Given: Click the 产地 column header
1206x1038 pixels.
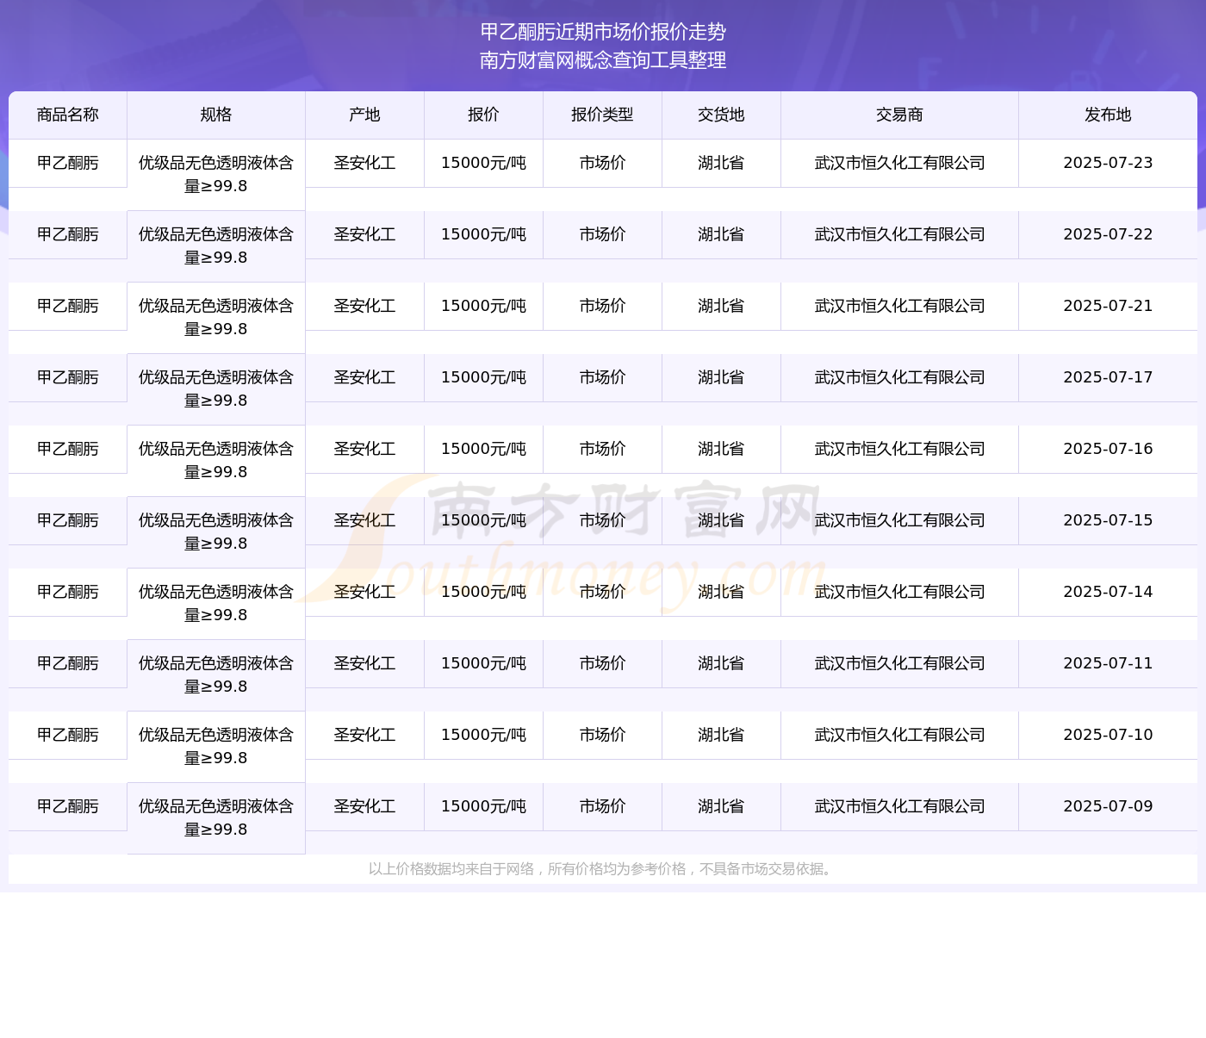Looking at the screenshot, I should (x=364, y=115).
